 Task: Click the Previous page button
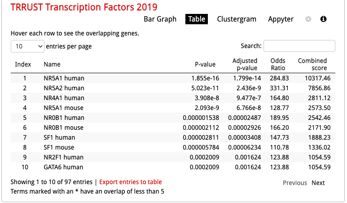click(295, 183)
